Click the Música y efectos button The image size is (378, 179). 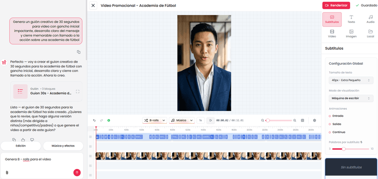63,146
